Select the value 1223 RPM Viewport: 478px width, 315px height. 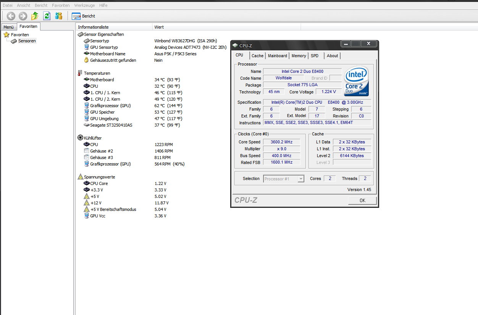coord(163,145)
